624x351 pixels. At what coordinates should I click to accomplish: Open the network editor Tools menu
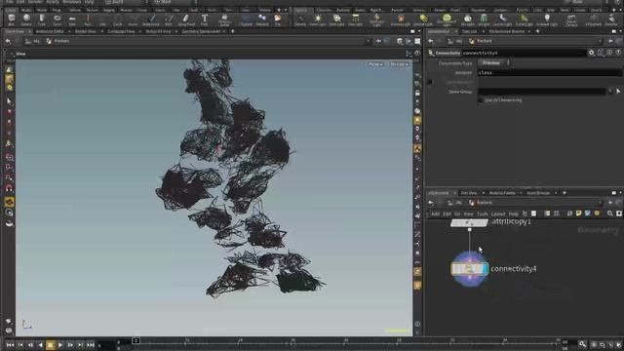482,214
